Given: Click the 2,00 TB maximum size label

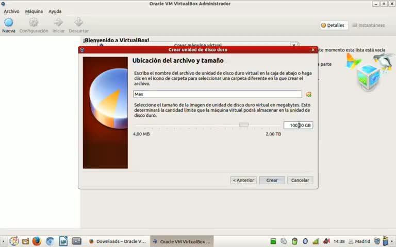Looking at the screenshot, I should click(x=273, y=134).
